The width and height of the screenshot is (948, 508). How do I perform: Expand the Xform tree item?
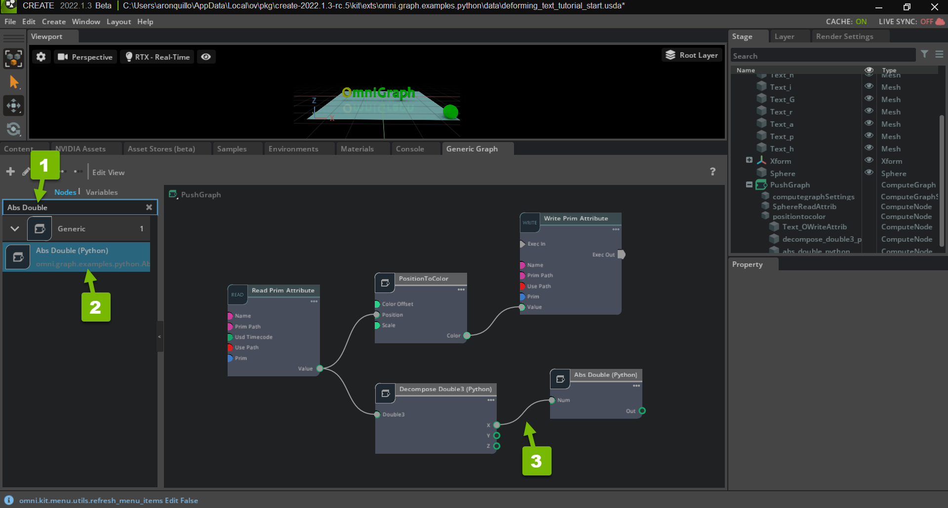click(749, 160)
